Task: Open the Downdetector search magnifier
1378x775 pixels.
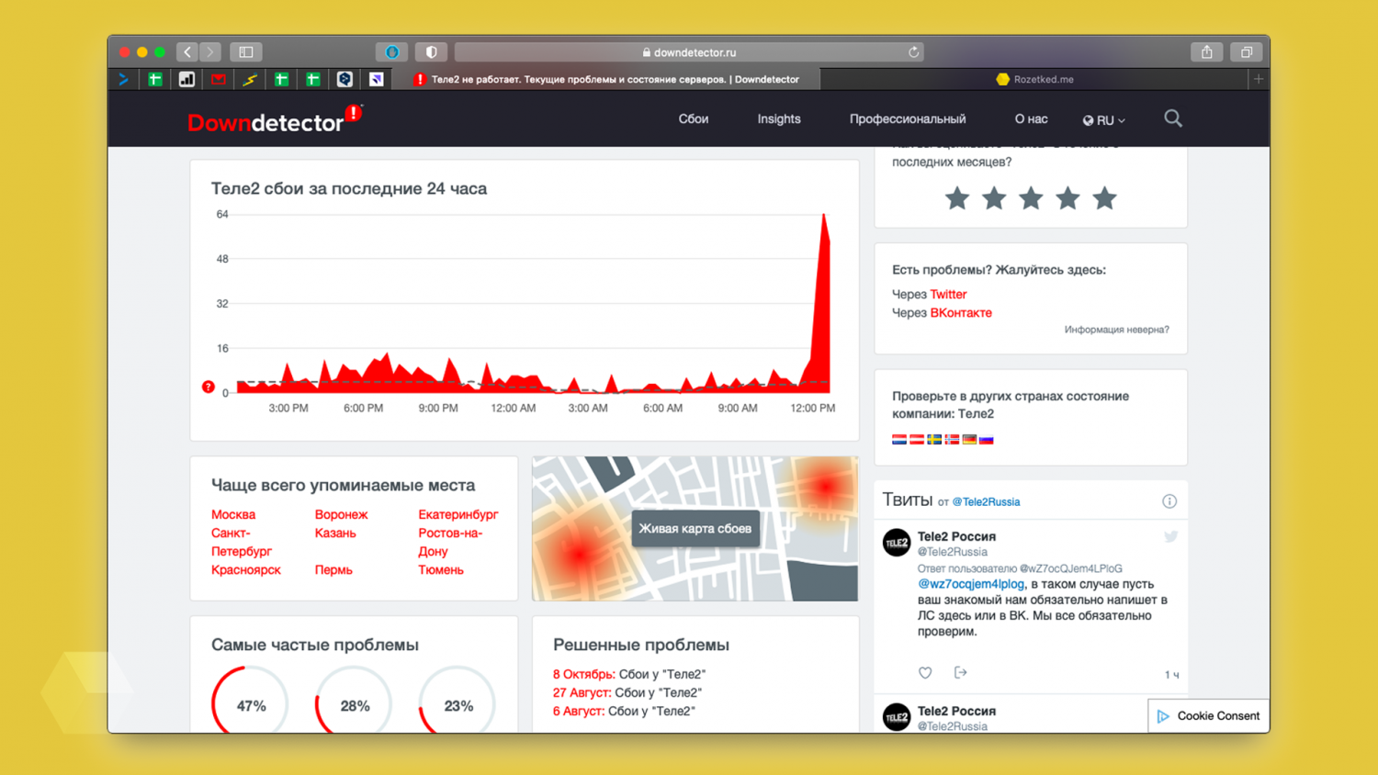Action: tap(1173, 118)
